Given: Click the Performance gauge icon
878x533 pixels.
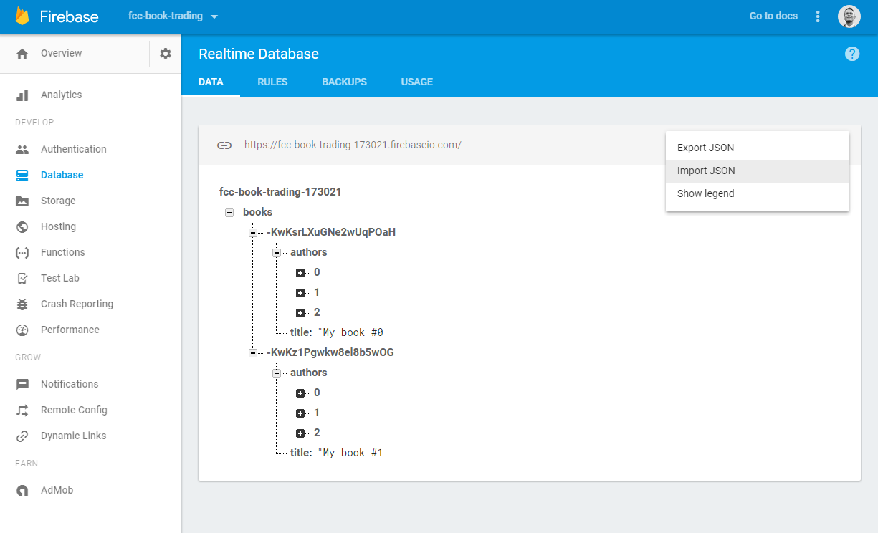Looking at the screenshot, I should point(22,330).
